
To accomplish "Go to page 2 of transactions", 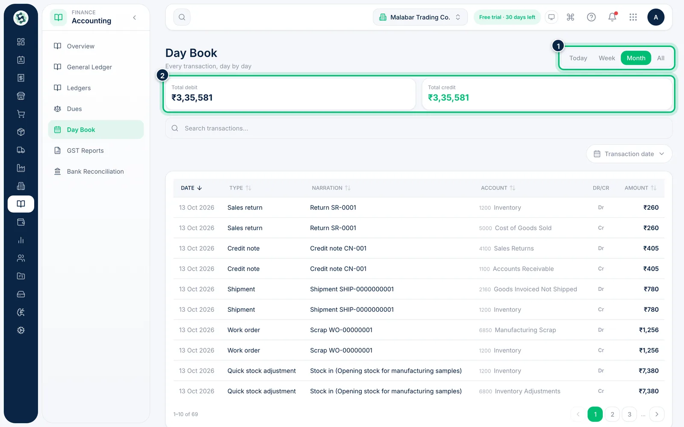I will 612,414.
